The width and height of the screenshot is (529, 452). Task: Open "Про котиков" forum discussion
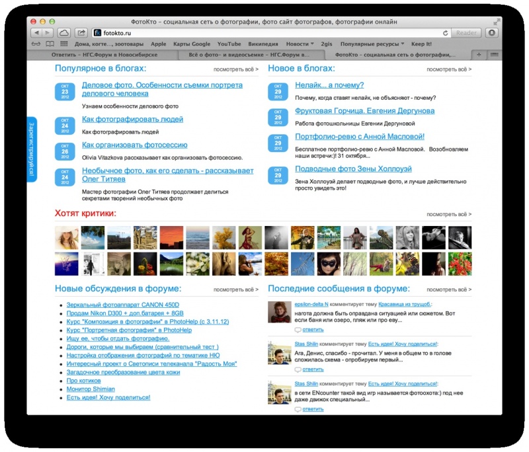[x=85, y=381]
